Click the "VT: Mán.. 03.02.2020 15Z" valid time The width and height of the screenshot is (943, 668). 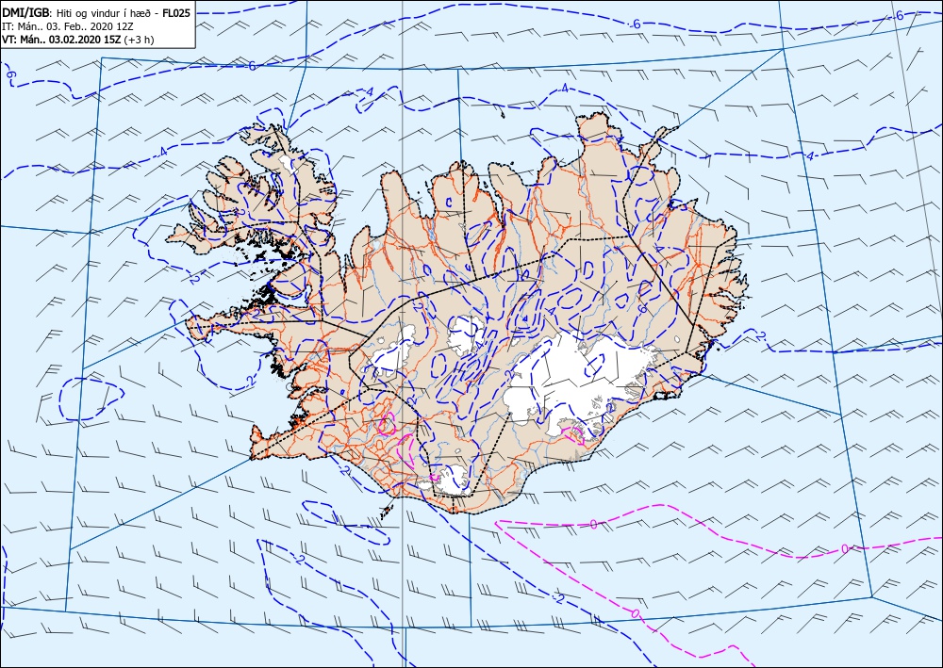pyautogui.click(x=62, y=40)
